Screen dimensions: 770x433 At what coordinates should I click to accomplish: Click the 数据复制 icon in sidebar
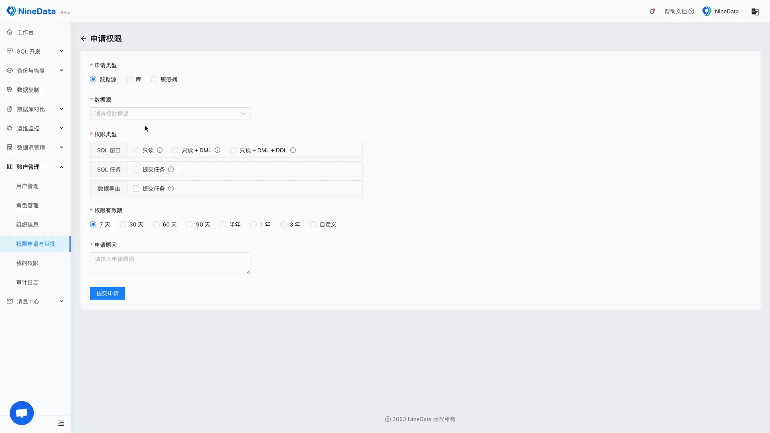(10, 90)
